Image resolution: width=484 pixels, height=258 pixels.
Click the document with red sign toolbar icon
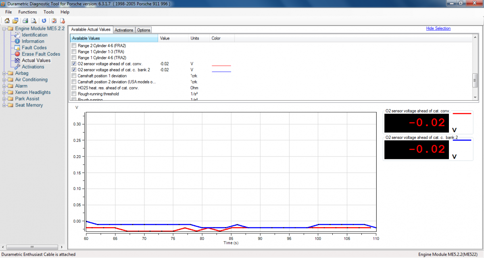[x=63, y=21]
